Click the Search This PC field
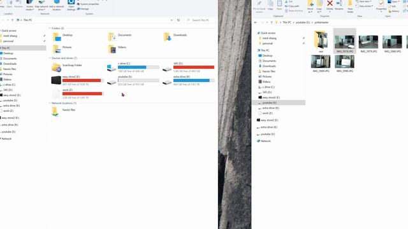The width and height of the screenshot is (408, 229). pyautogui.click(x=200, y=20)
